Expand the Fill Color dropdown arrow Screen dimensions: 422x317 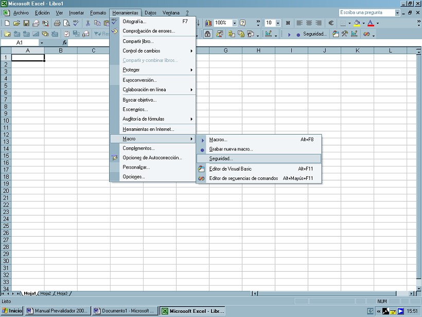(x=364, y=23)
